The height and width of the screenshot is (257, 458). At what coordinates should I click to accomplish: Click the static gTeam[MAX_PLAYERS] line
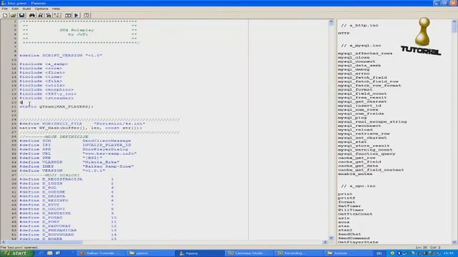[57, 106]
